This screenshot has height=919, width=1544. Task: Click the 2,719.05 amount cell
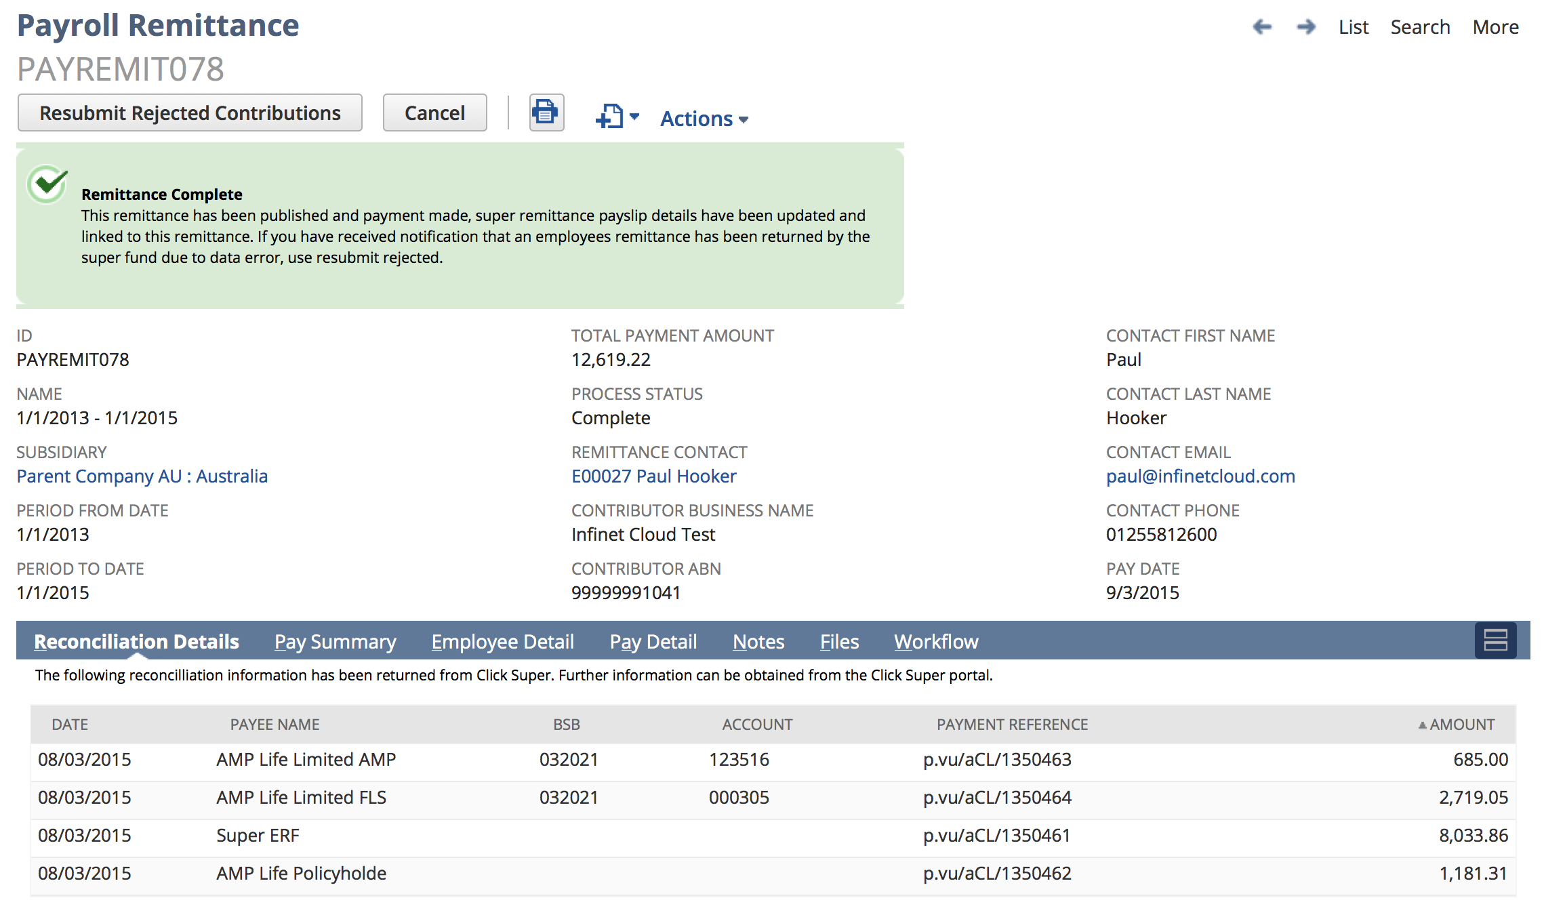tap(1474, 797)
